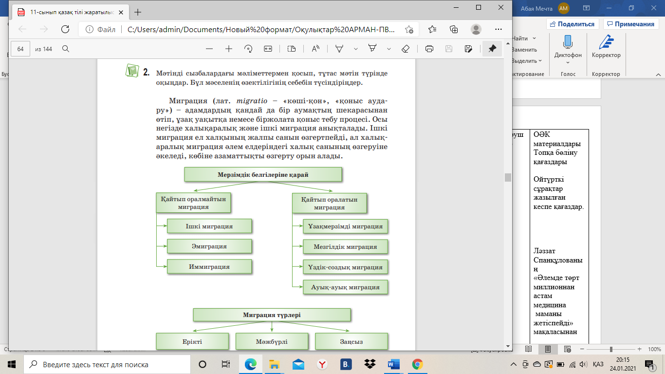
Task: Switch the PDF page view layout
Action: click(x=292, y=49)
